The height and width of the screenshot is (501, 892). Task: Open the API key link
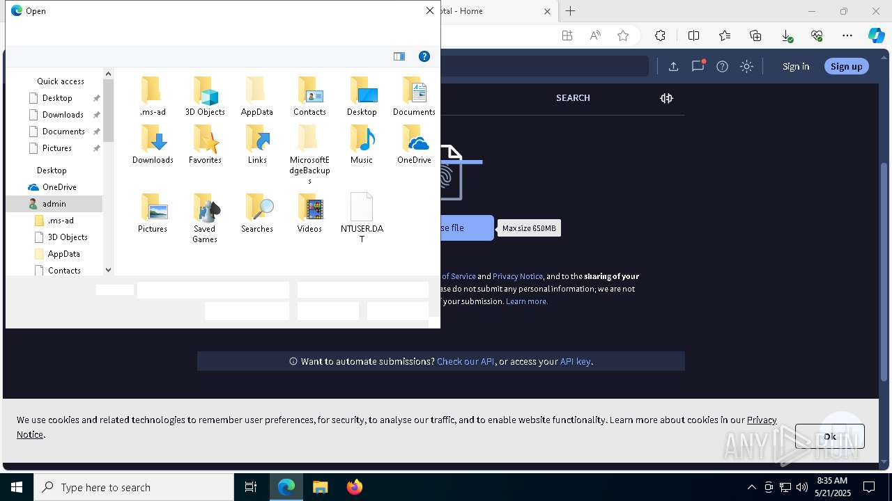[x=575, y=361]
